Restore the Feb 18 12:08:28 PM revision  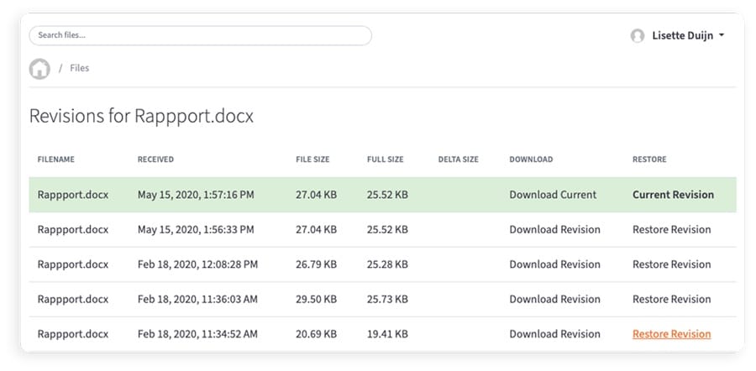pos(672,264)
